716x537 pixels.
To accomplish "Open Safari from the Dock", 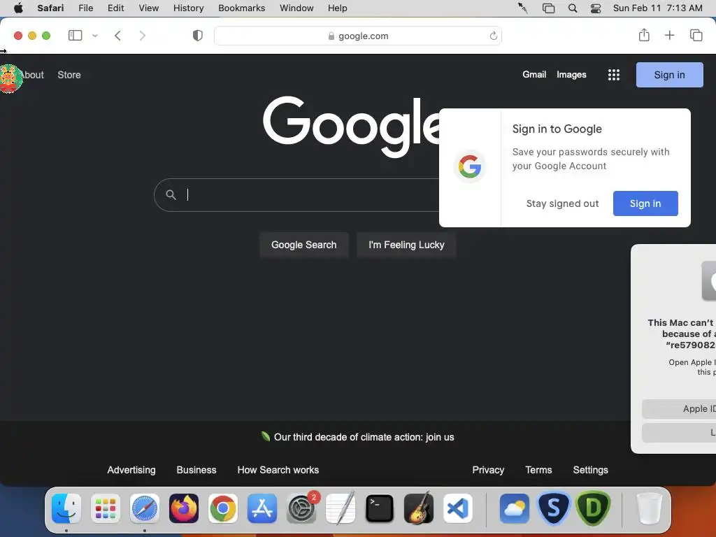I will click(x=145, y=508).
